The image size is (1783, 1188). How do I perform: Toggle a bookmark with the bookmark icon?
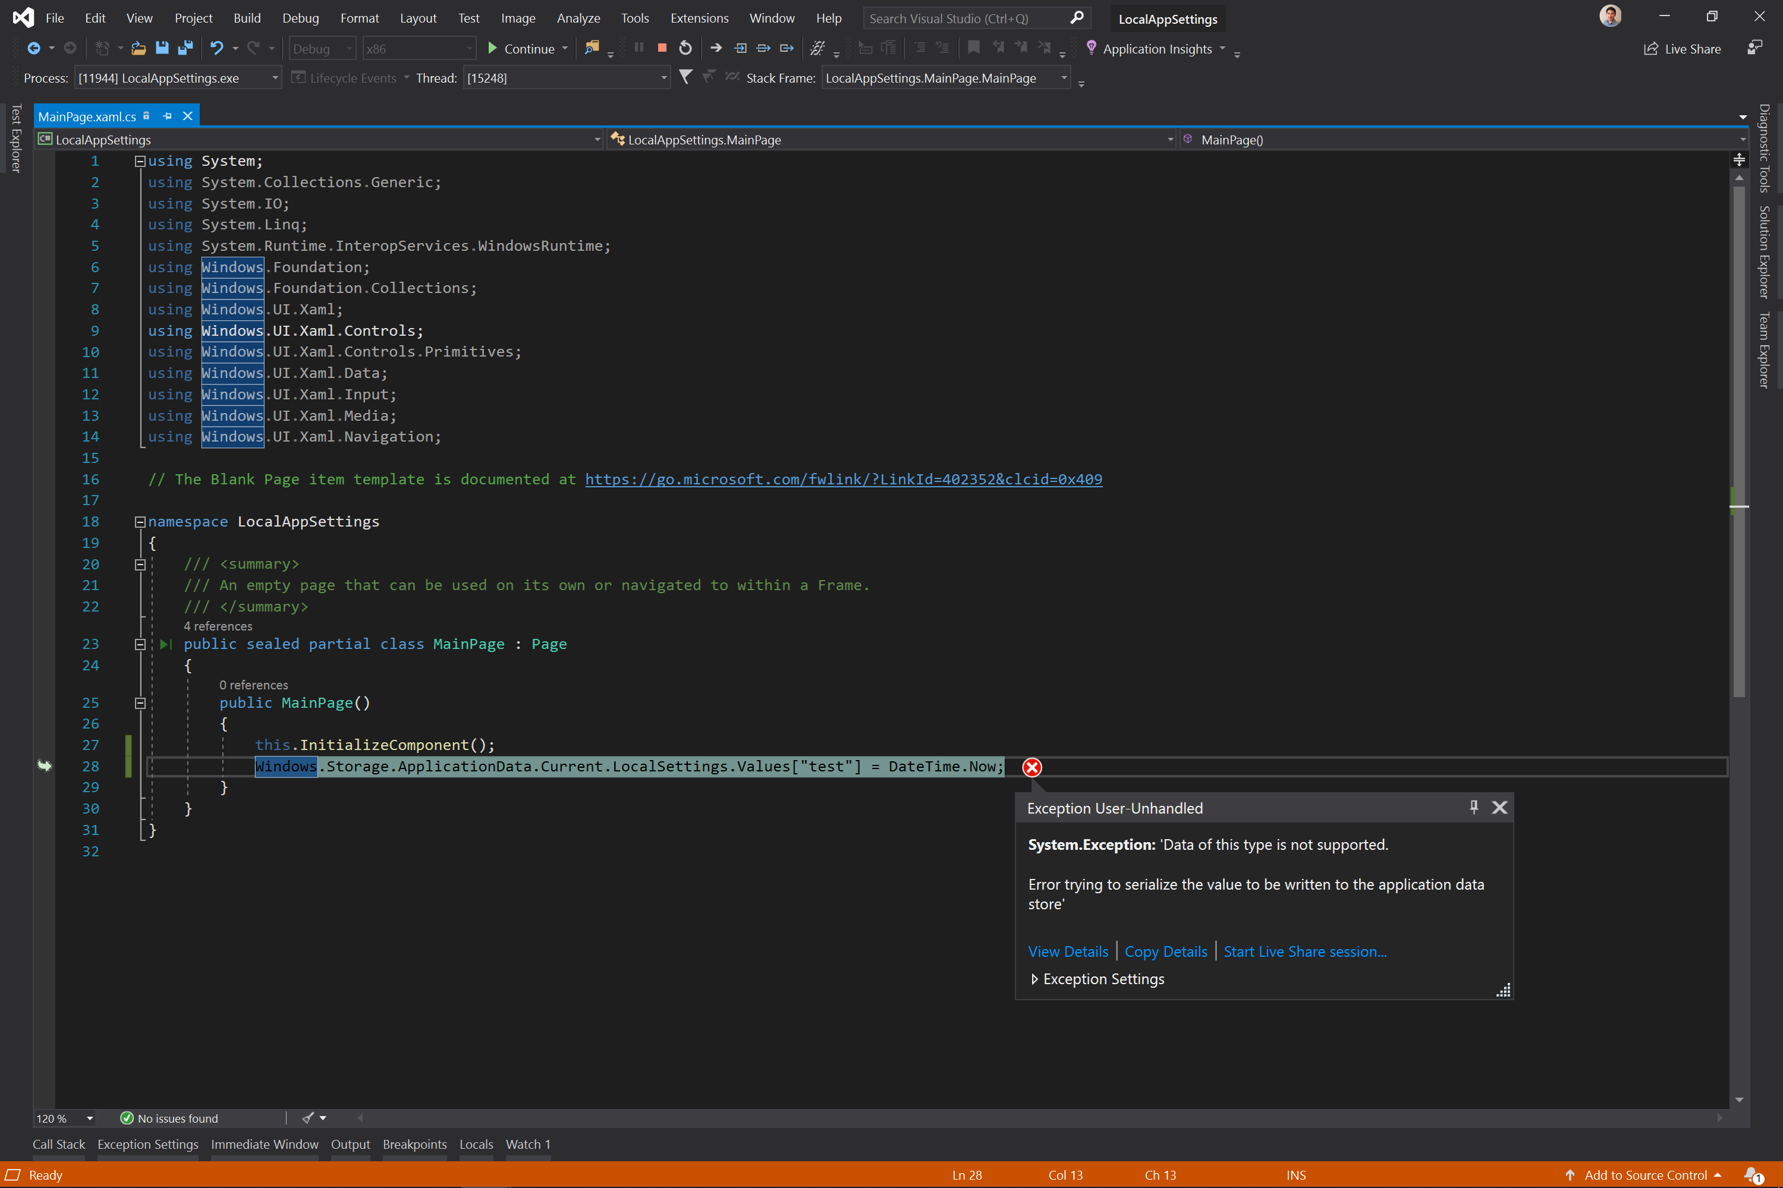point(973,47)
